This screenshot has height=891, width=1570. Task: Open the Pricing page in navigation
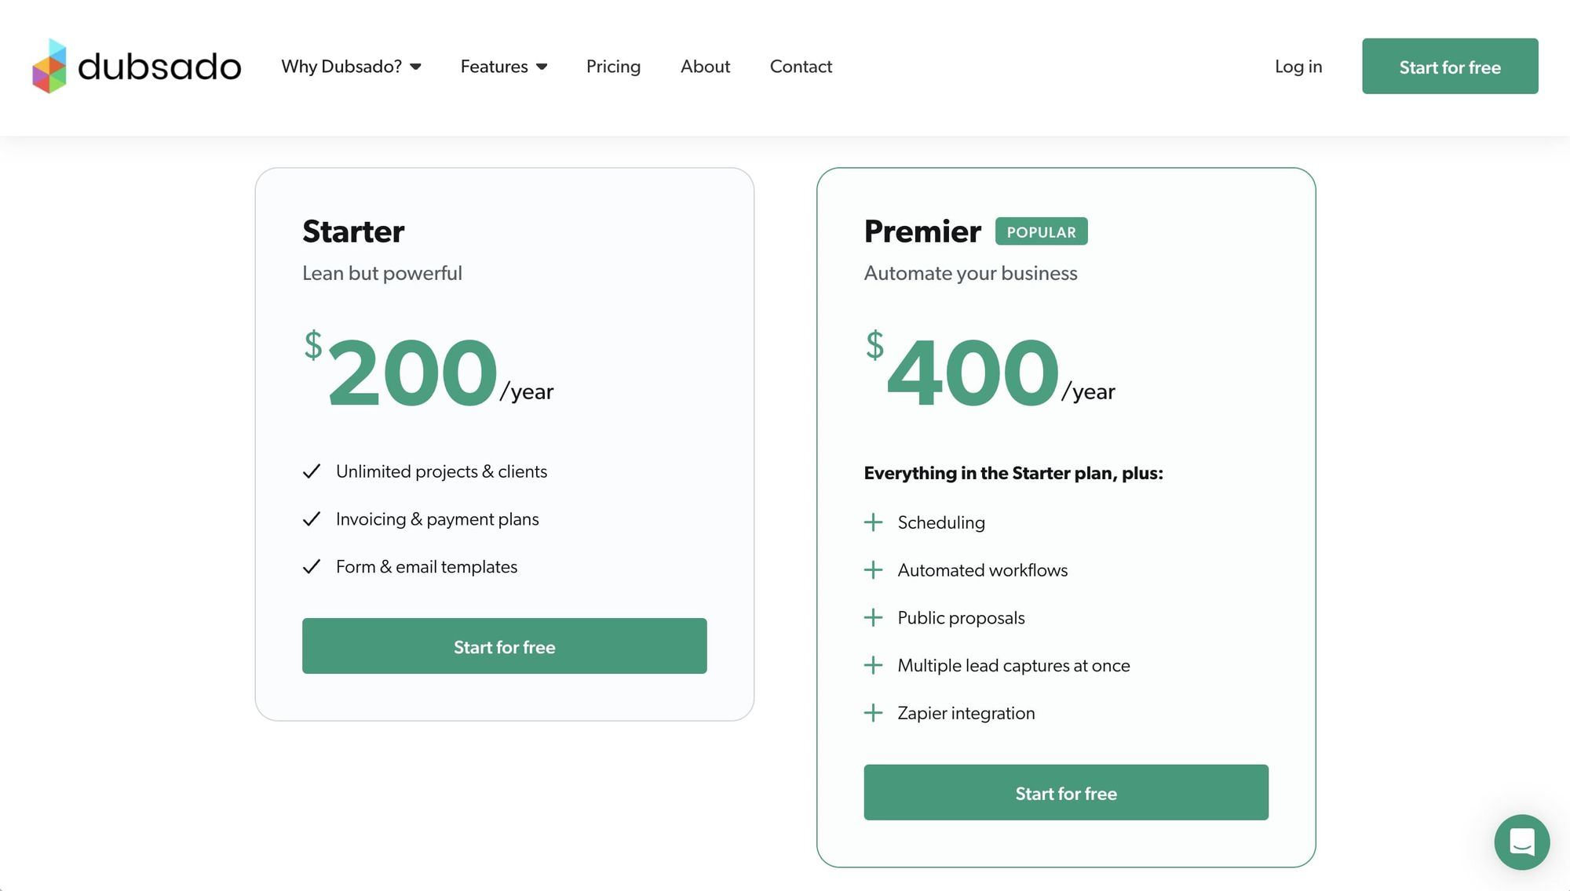613,67
